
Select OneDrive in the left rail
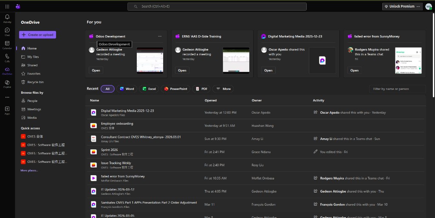7,71
